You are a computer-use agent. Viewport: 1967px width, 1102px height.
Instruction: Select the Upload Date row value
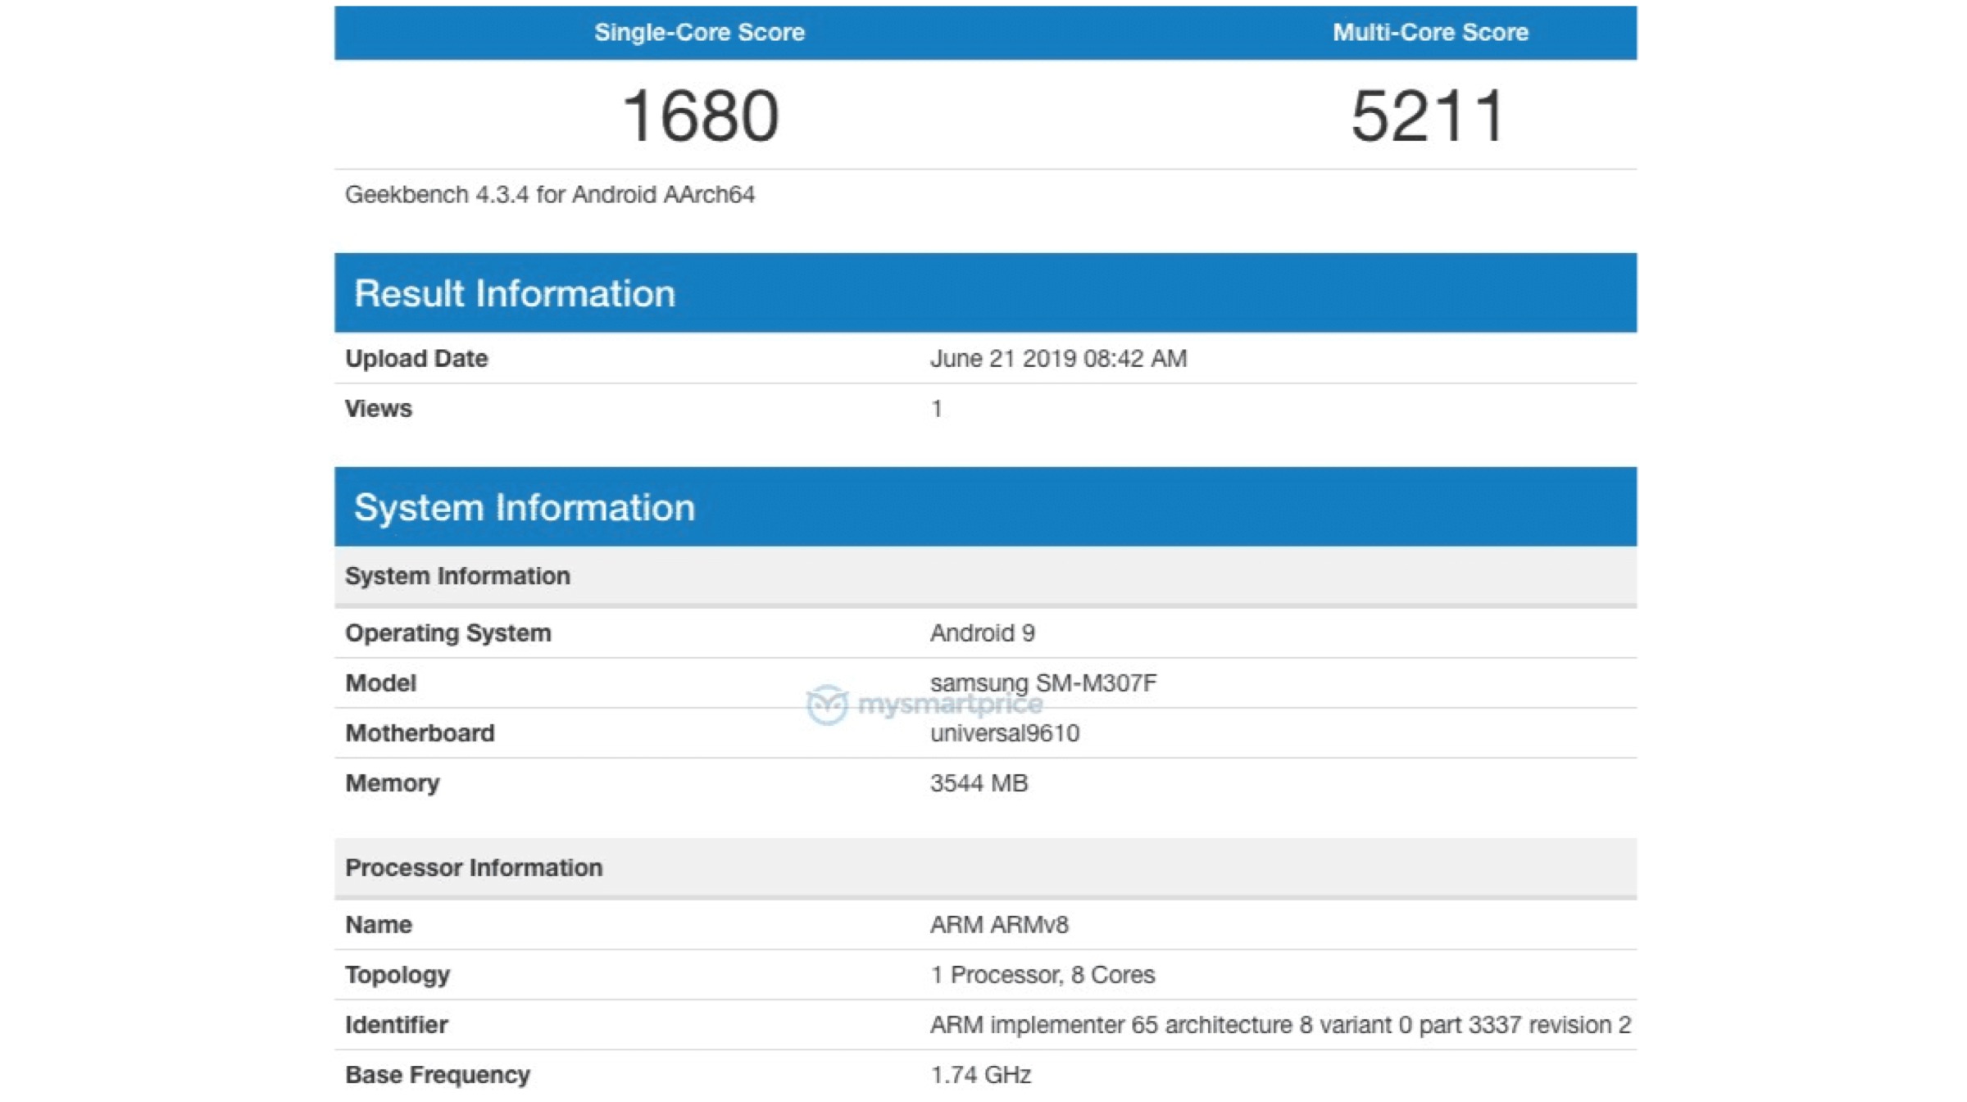click(x=1057, y=359)
